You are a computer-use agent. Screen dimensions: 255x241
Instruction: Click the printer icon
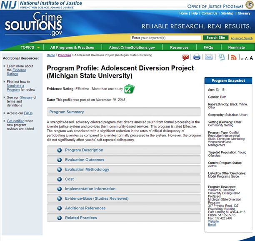[x=197, y=57]
